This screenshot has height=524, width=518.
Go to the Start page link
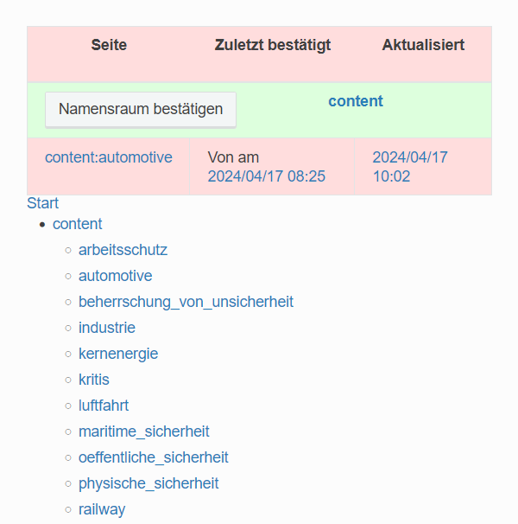coord(43,203)
